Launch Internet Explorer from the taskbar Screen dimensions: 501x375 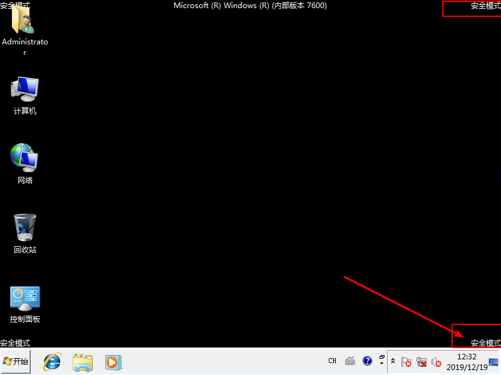(52, 361)
